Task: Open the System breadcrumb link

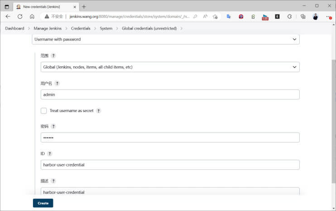Action: (106, 28)
